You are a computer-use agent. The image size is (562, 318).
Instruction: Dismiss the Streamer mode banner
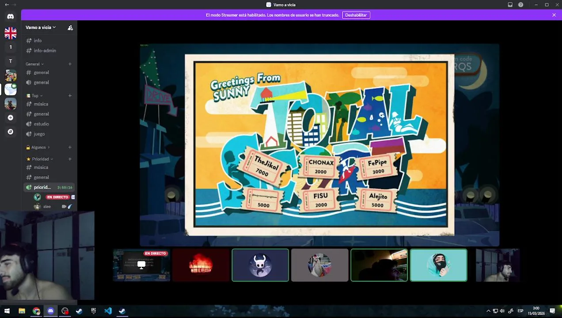(554, 15)
